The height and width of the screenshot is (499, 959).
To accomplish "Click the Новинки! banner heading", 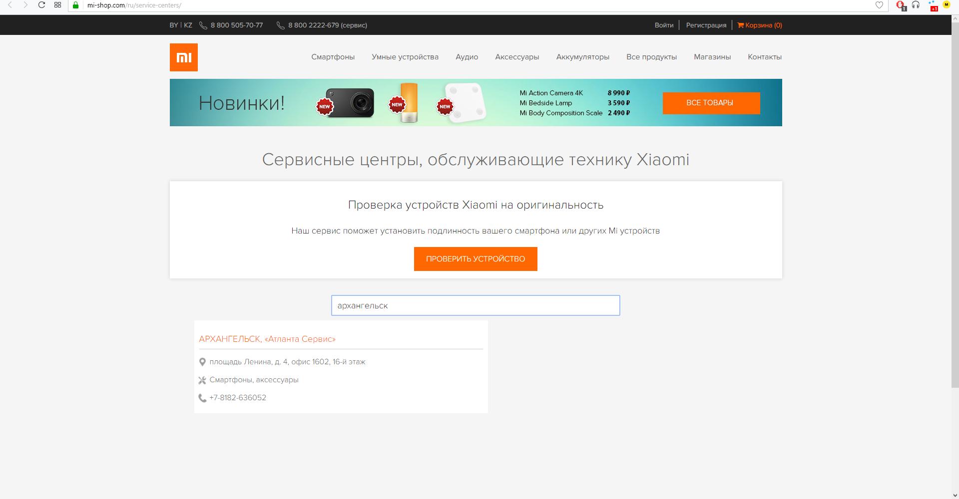I will [x=242, y=103].
